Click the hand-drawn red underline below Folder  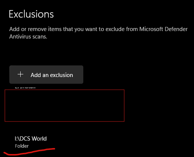29,152
